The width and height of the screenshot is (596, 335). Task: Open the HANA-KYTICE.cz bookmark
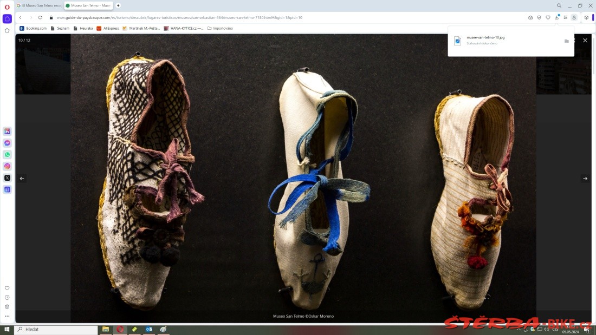click(x=184, y=28)
